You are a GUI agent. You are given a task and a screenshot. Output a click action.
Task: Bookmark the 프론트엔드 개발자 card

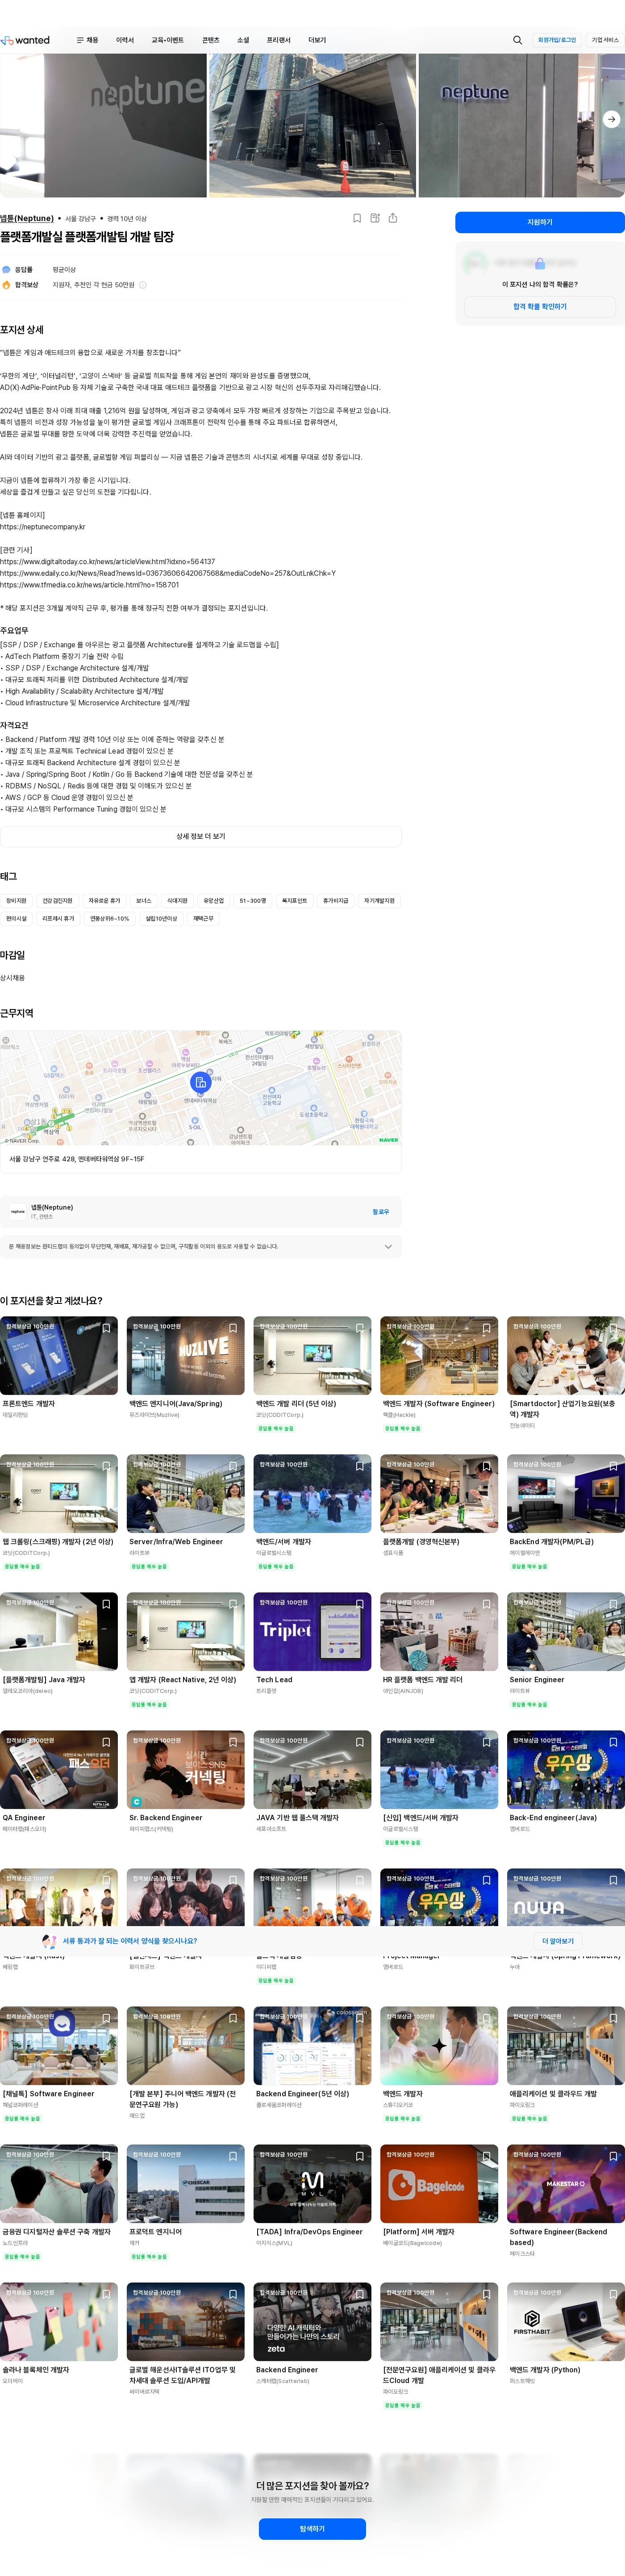point(106,1329)
